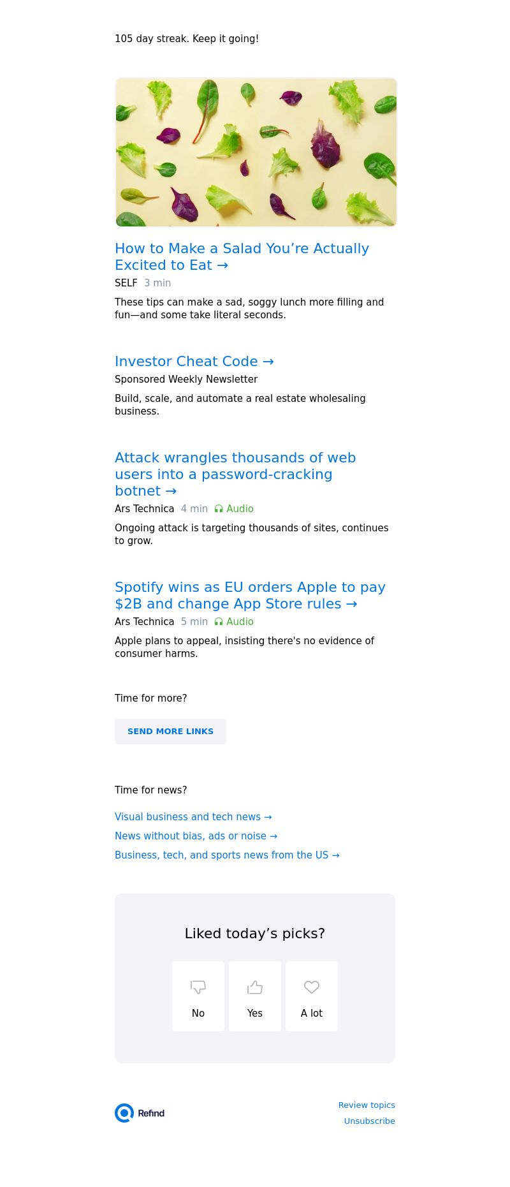Play Audio for the Ars Technica botnet article
The width and height of the screenshot is (510, 1187).
point(240,509)
